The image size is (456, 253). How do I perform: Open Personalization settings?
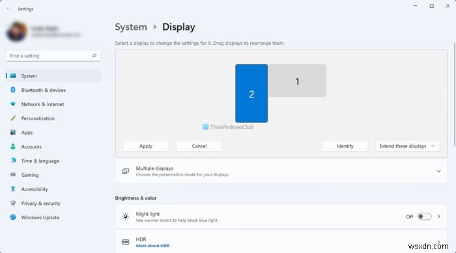[x=53, y=118]
